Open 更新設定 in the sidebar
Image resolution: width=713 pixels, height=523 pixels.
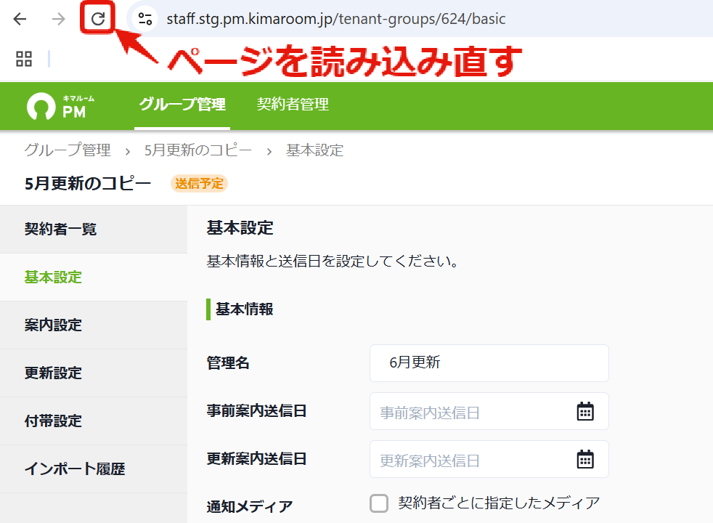[x=94, y=373]
